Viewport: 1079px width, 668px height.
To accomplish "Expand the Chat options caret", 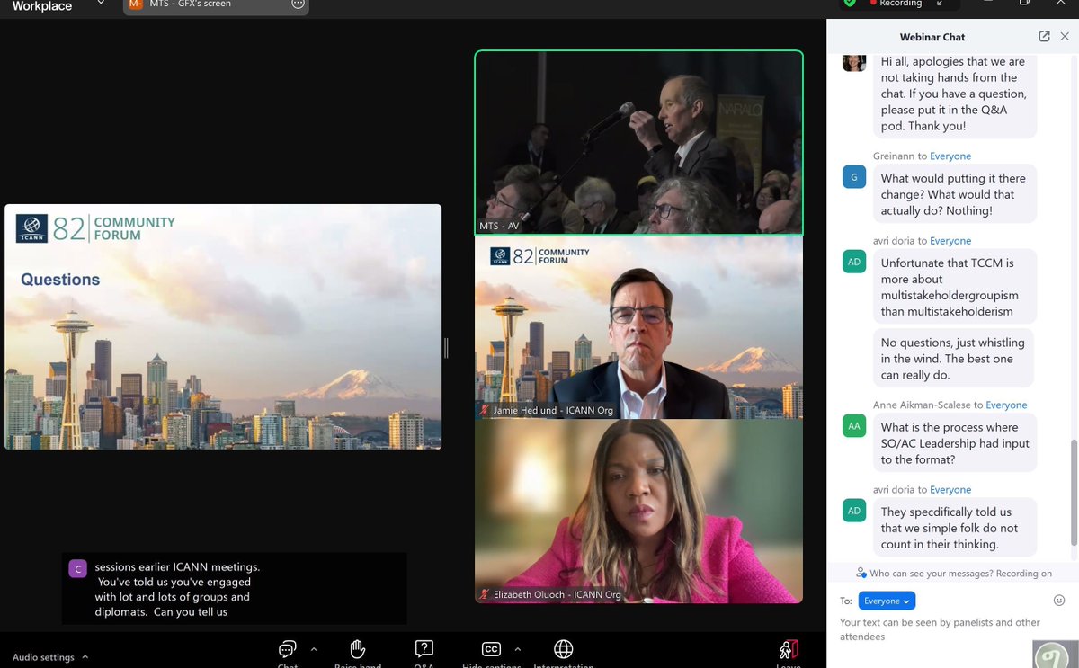I will click(314, 648).
